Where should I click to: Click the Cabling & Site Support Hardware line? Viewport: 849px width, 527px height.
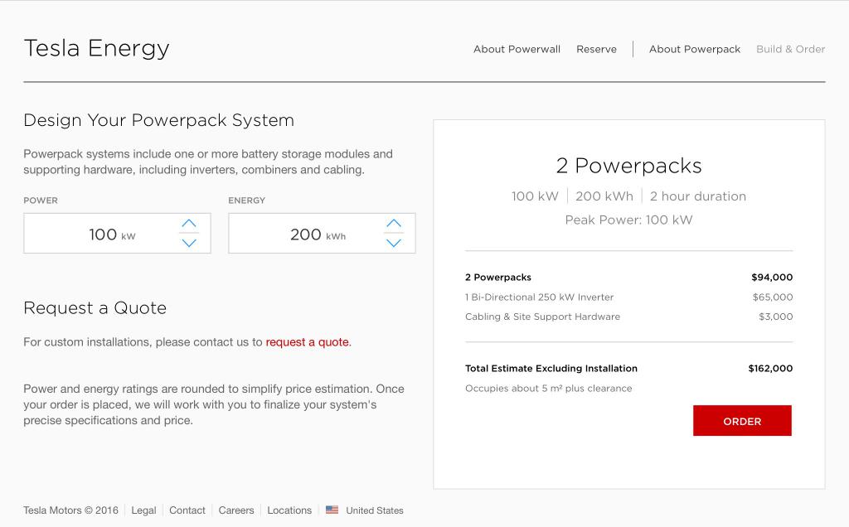pos(542,317)
